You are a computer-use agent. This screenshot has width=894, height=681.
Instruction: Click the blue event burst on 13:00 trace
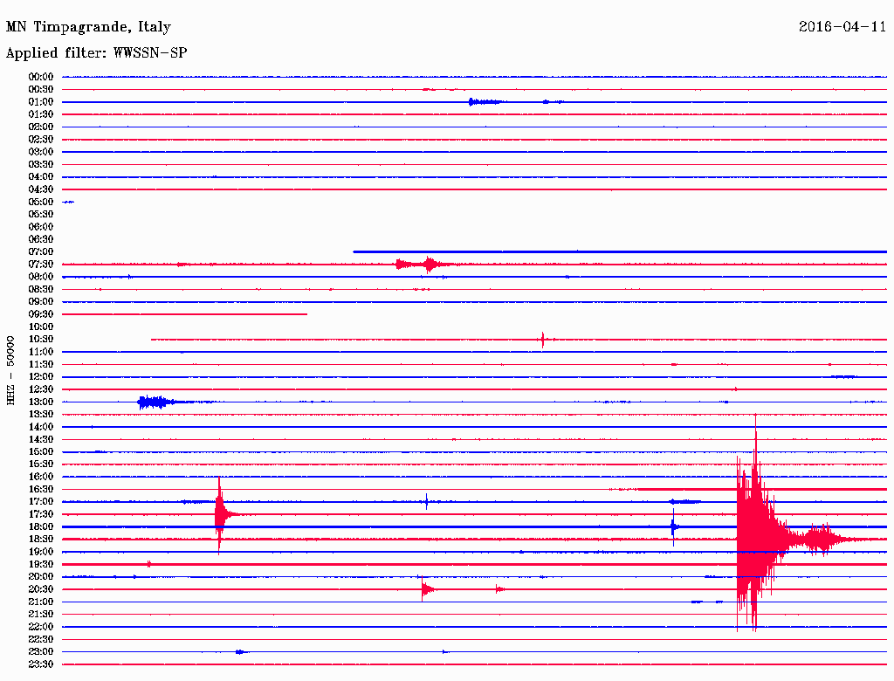click(x=155, y=402)
